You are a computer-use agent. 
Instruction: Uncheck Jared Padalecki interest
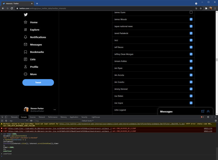tap(191, 33)
